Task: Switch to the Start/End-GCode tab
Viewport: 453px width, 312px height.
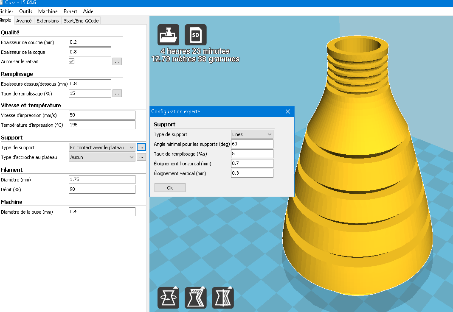Action: pyautogui.click(x=81, y=21)
